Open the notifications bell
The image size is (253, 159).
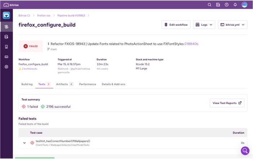235,5
